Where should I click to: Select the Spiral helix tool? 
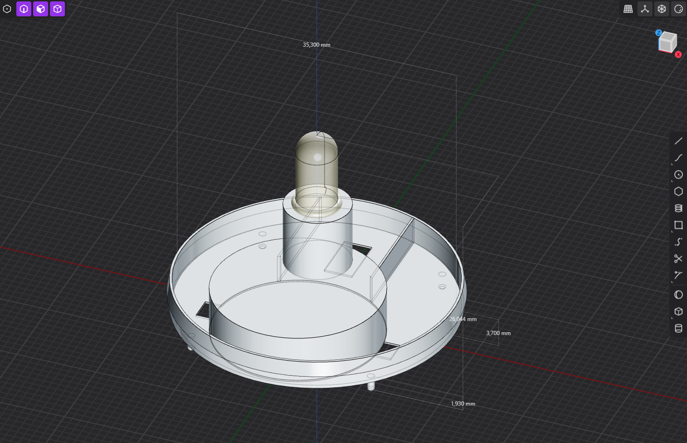(x=679, y=208)
